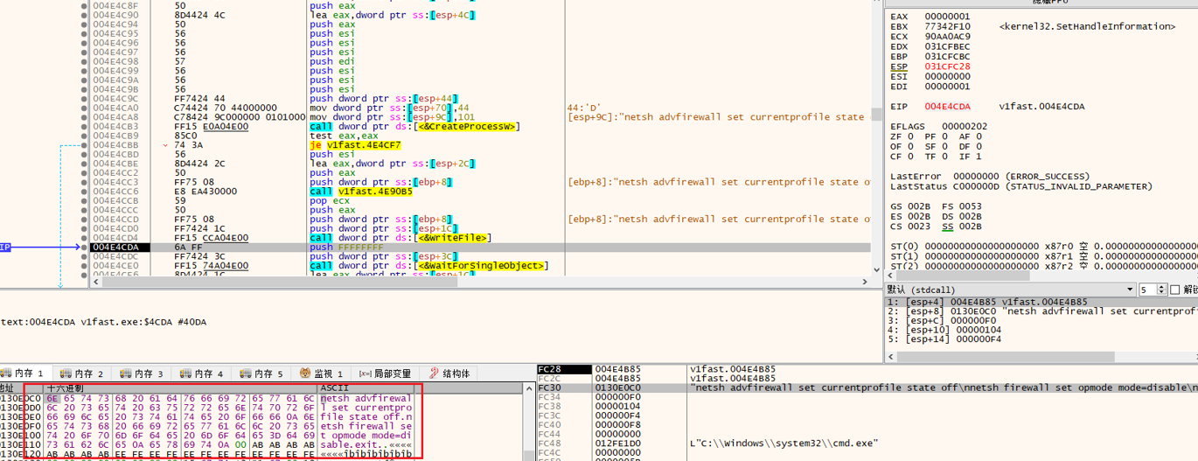This screenshot has height=461, width=1198.
Task: Open the 监视 1 watch tab icon
Action: point(305,374)
